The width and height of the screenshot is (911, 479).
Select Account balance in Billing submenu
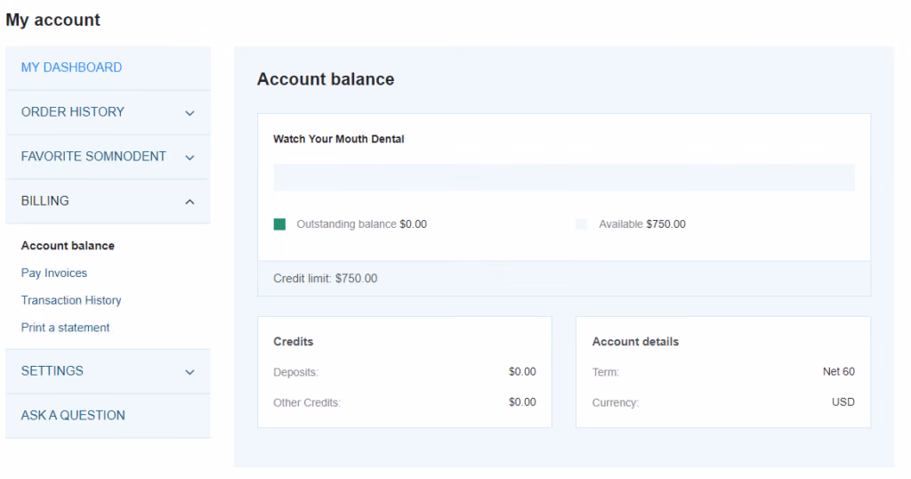pyautogui.click(x=68, y=246)
